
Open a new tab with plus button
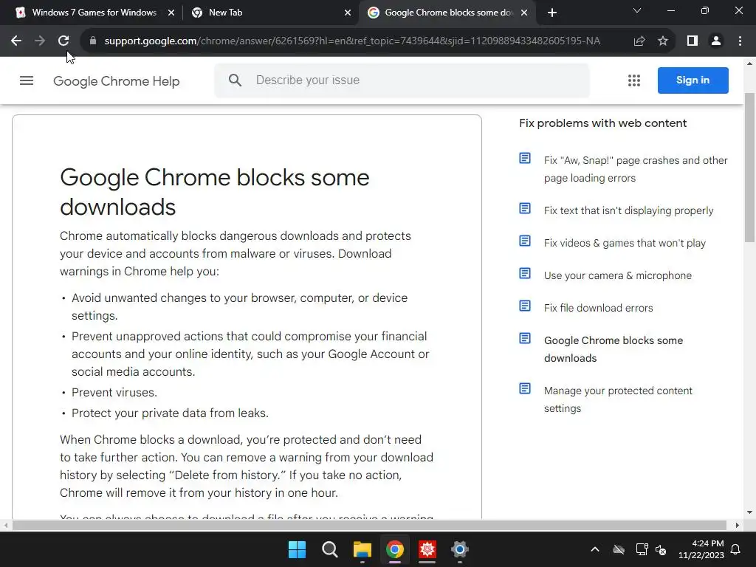(552, 13)
